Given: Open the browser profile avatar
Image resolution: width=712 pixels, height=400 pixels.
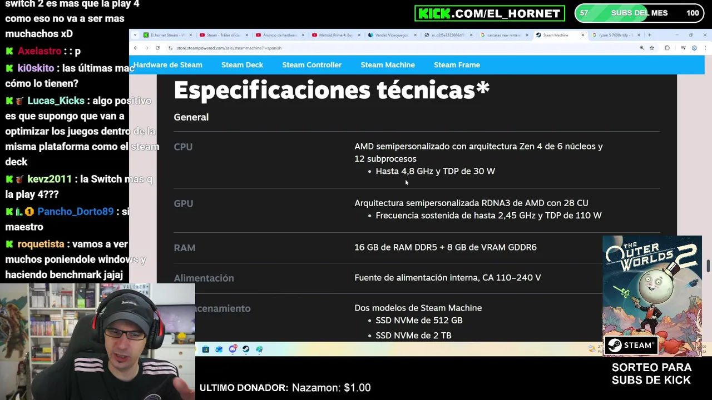Looking at the screenshot, I should click(694, 48).
